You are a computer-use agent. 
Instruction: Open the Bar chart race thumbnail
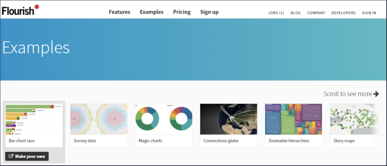click(x=34, y=119)
